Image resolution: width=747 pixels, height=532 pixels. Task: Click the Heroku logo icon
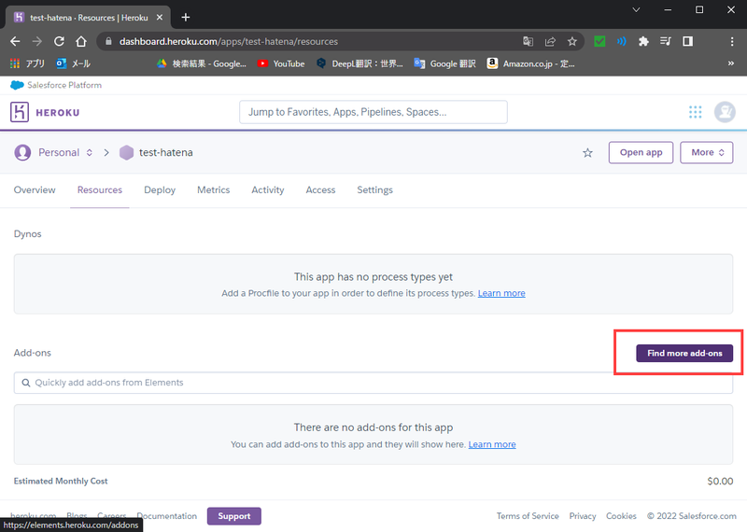click(x=20, y=112)
